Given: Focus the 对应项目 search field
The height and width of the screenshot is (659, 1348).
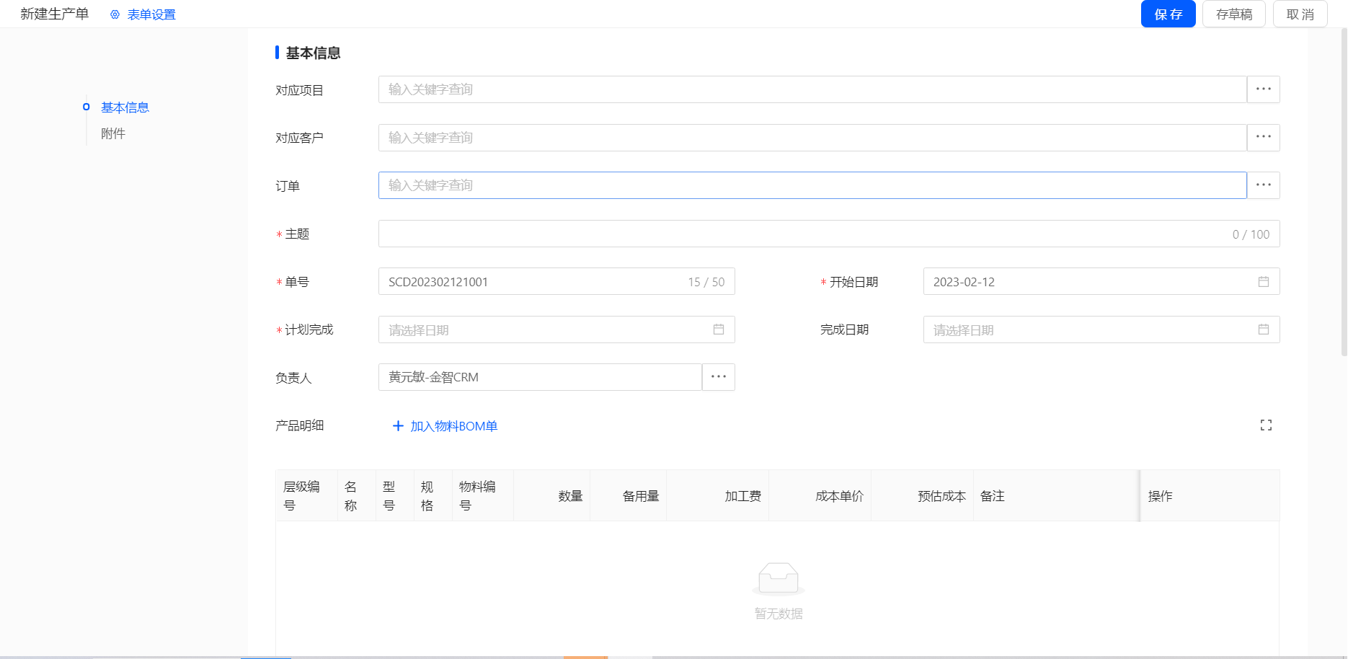Looking at the screenshot, I should pos(812,89).
